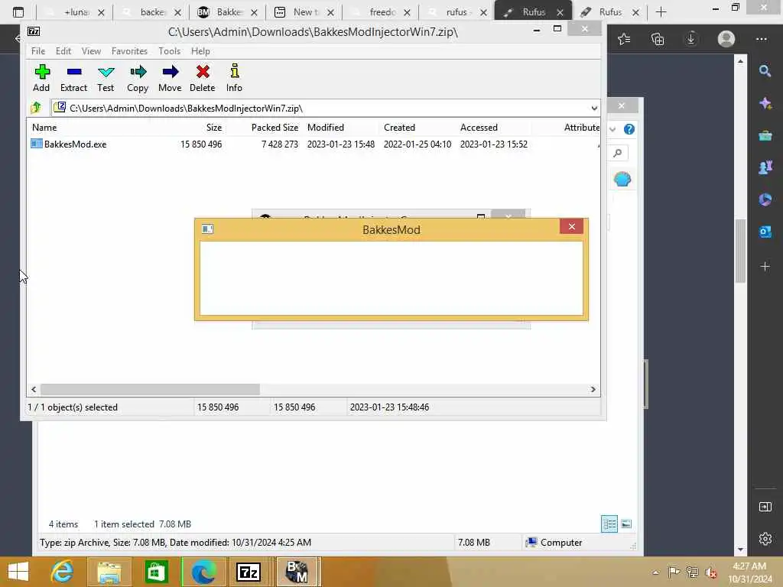Open the Edit menu in 7-Zip
The width and height of the screenshot is (783, 587).
[x=63, y=51]
